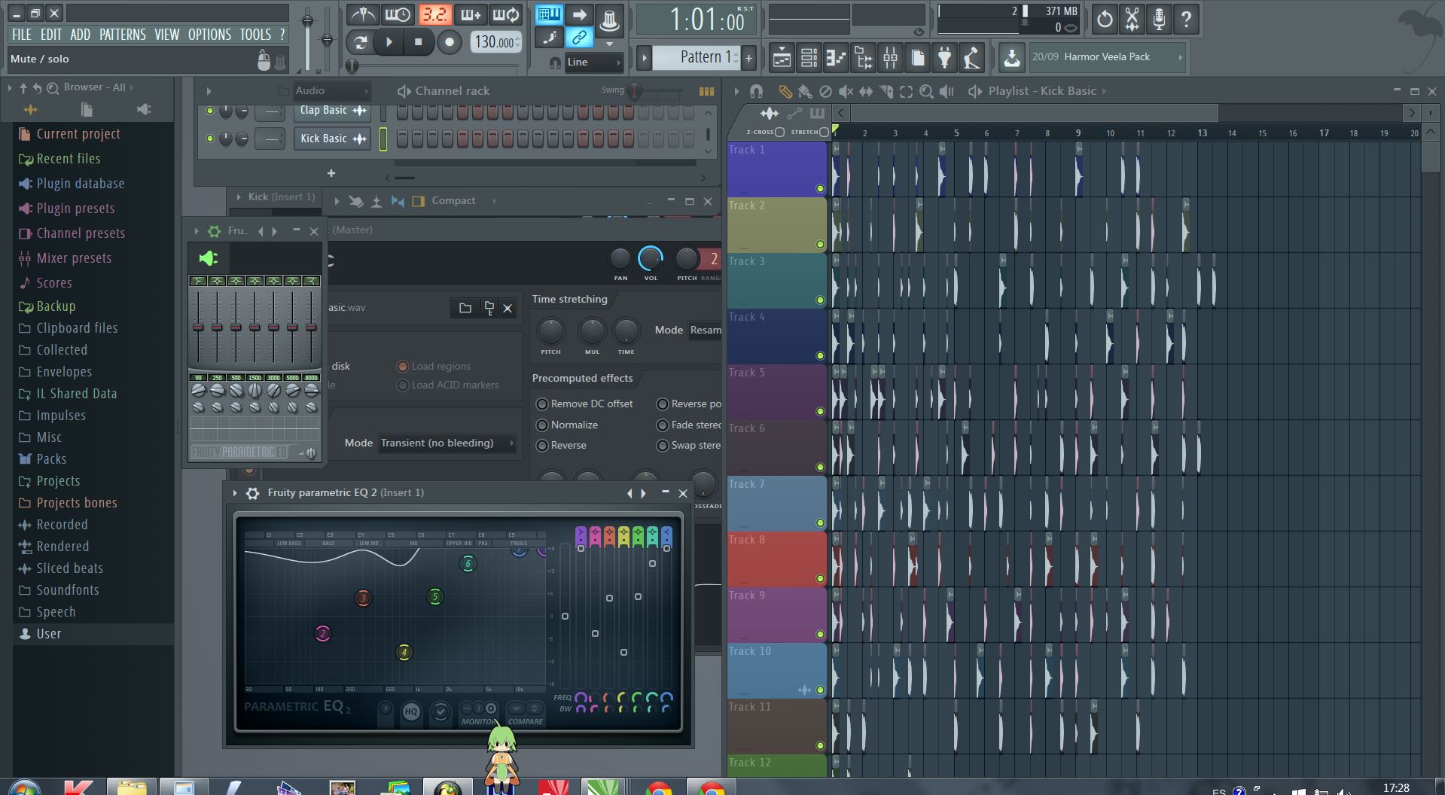Open the PATTERNS menu
This screenshot has width=1445, height=795.
click(123, 35)
